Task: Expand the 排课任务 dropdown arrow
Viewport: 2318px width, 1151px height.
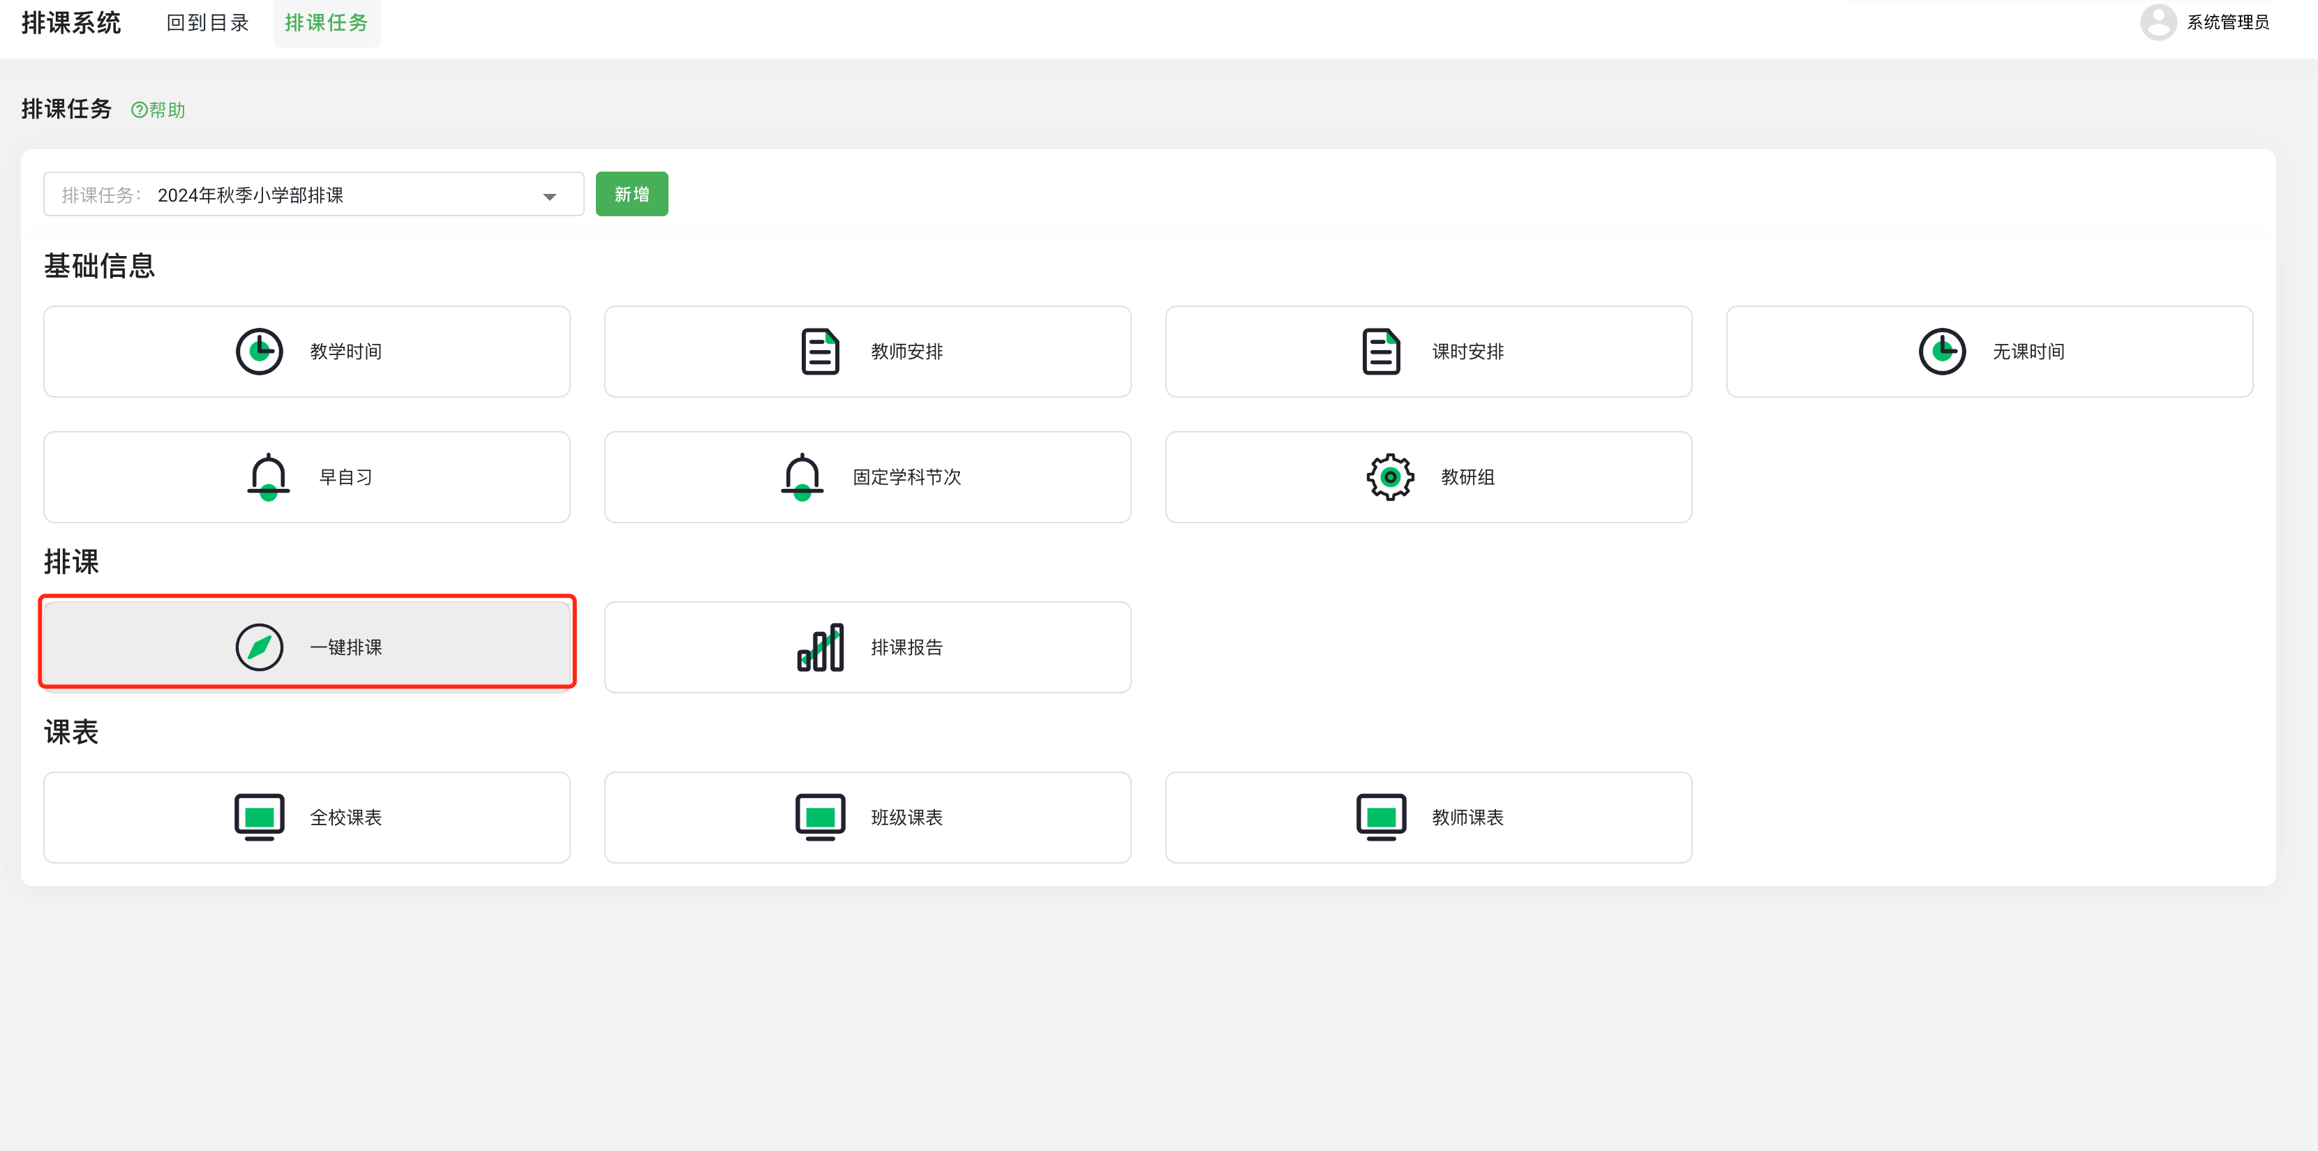Action: [x=549, y=196]
